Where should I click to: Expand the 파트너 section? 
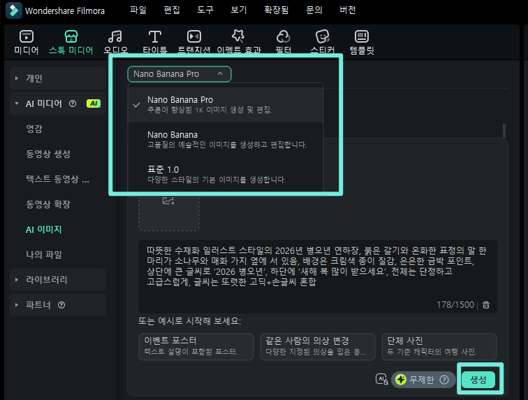[58, 305]
